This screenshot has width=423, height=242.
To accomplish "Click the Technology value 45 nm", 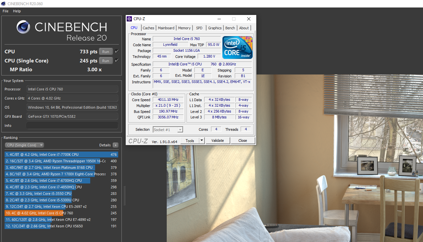I will (162, 56).
